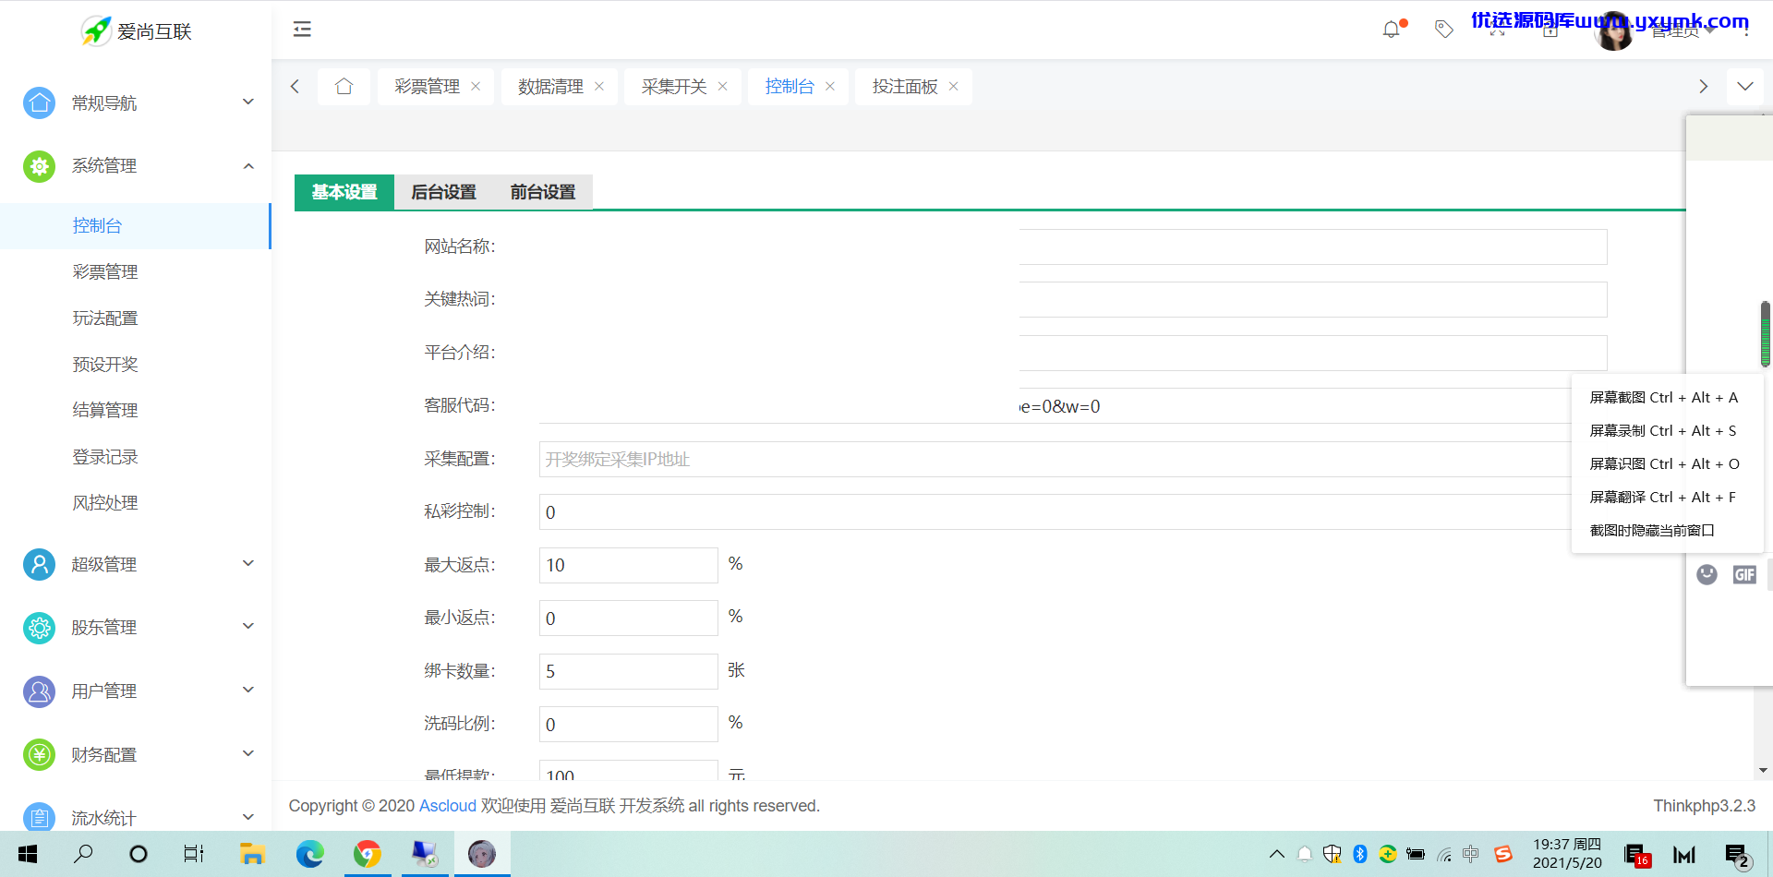Click the 采集配置 IP address field

[x=1055, y=459]
